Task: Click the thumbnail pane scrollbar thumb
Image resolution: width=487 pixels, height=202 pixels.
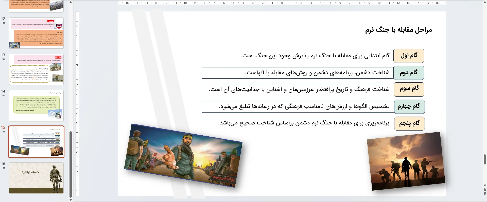Action: point(71,164)
